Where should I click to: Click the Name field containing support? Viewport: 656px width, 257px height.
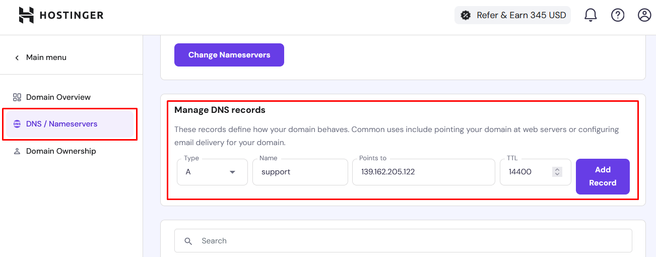(300, 172)
